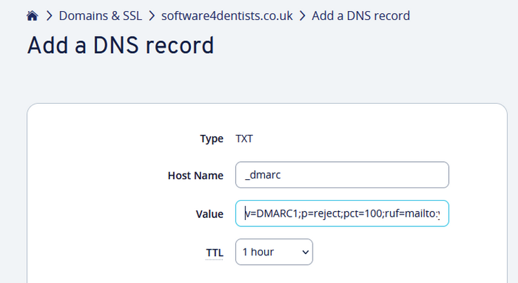Open the TTL dropdown showing 1 hour
The width and height of the screenshot is (518, 283).
tap(274, 252)
